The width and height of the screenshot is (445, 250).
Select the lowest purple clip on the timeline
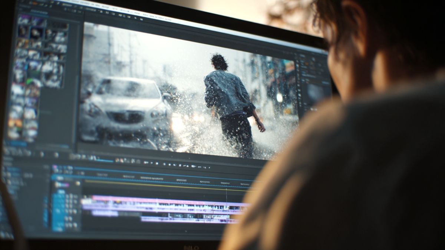coord(189,220)
